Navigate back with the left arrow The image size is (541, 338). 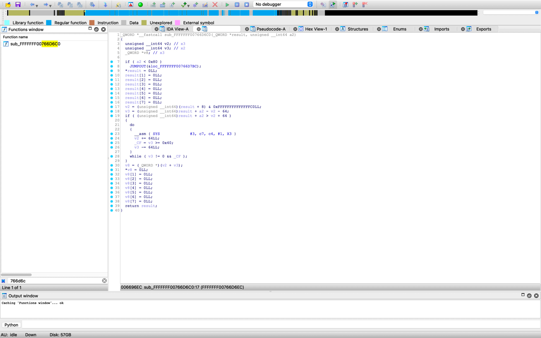32,5
